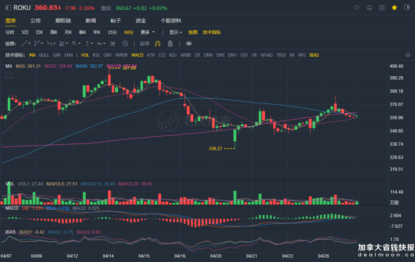Screen dimensions: 415x262
Task: Toggle drawing visibility with the eye icon
Action: click(189, 43)
